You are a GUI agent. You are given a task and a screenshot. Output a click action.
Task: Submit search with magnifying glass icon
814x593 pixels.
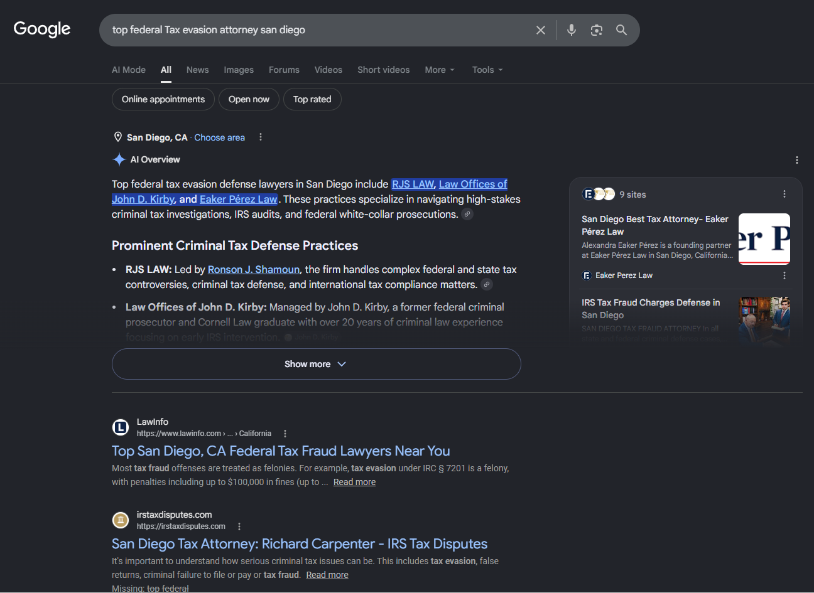(621, 30)
